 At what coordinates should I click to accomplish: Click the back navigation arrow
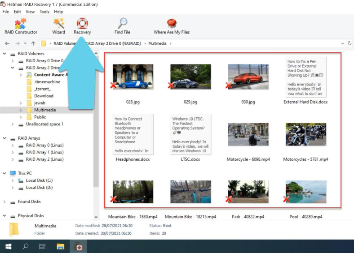point(7,43)
